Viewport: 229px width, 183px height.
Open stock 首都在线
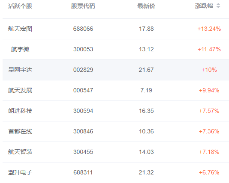[20, 131]
